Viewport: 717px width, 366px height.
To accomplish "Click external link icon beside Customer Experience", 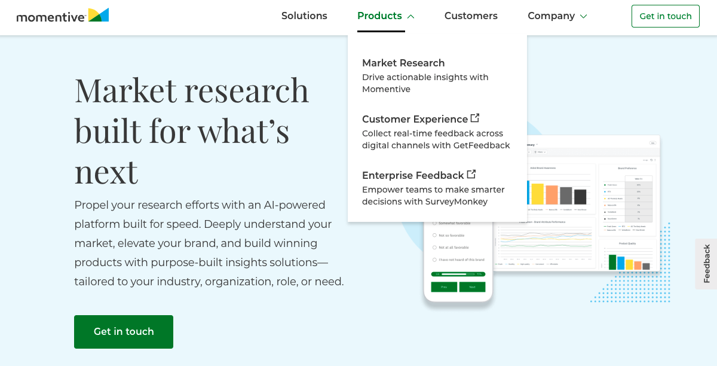I will (475, 118).
